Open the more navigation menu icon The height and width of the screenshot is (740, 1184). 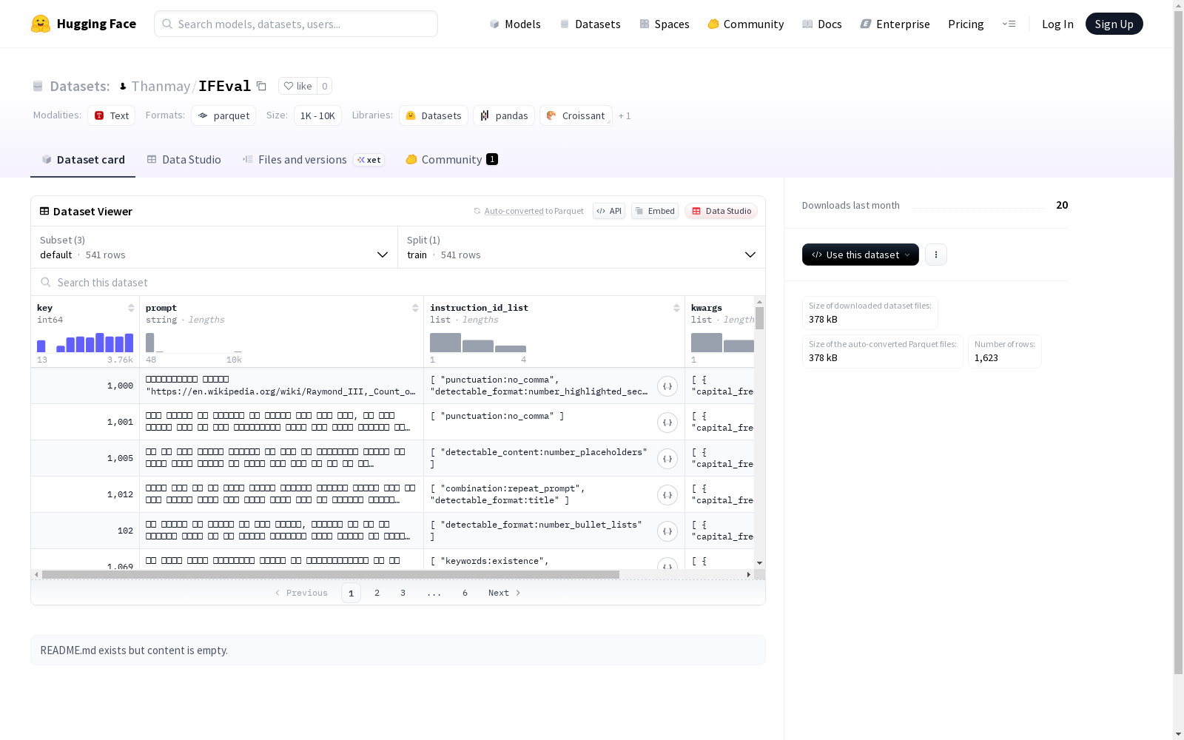[x=1009, y=24]
